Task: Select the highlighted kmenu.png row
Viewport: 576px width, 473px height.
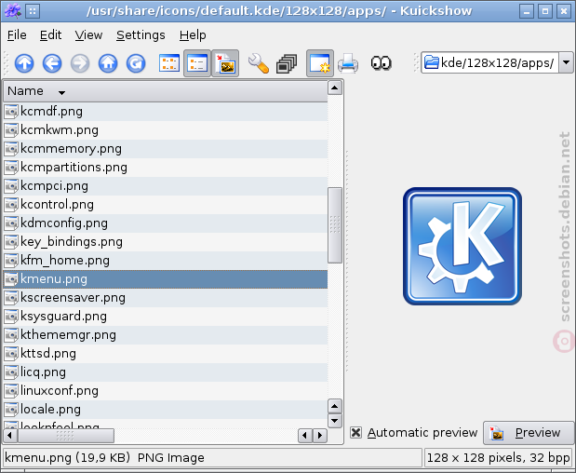Action: click(165, 279)
